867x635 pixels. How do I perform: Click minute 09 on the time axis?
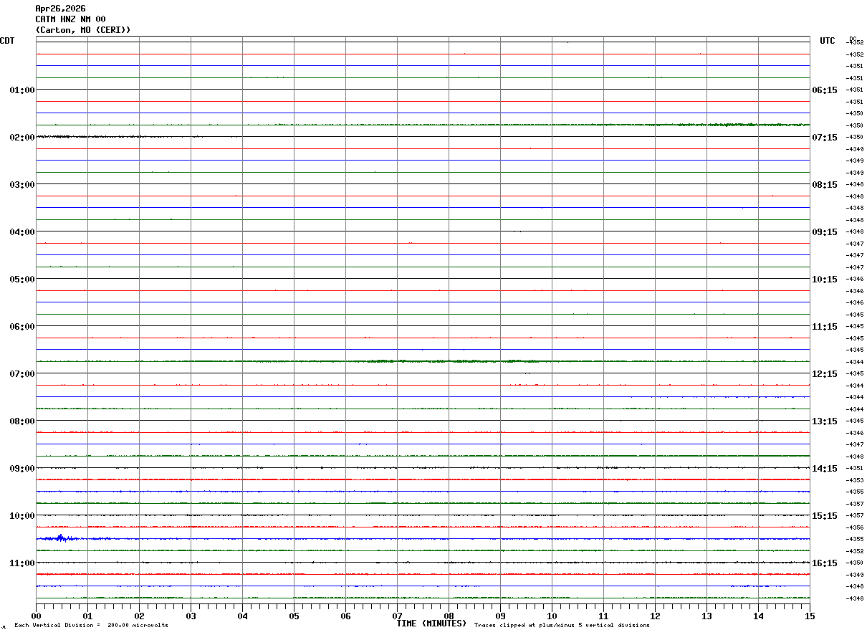coord(500,616)
